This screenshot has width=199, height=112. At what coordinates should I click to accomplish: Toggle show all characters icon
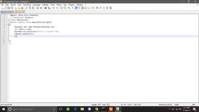(x=72, y=8)
